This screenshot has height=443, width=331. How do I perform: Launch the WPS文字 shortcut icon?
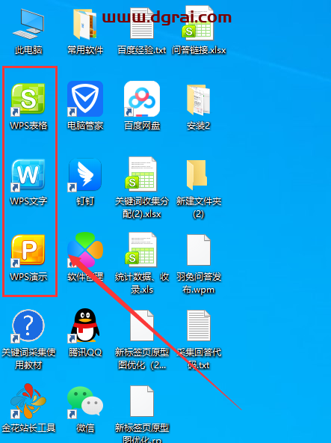coord(28,175)
